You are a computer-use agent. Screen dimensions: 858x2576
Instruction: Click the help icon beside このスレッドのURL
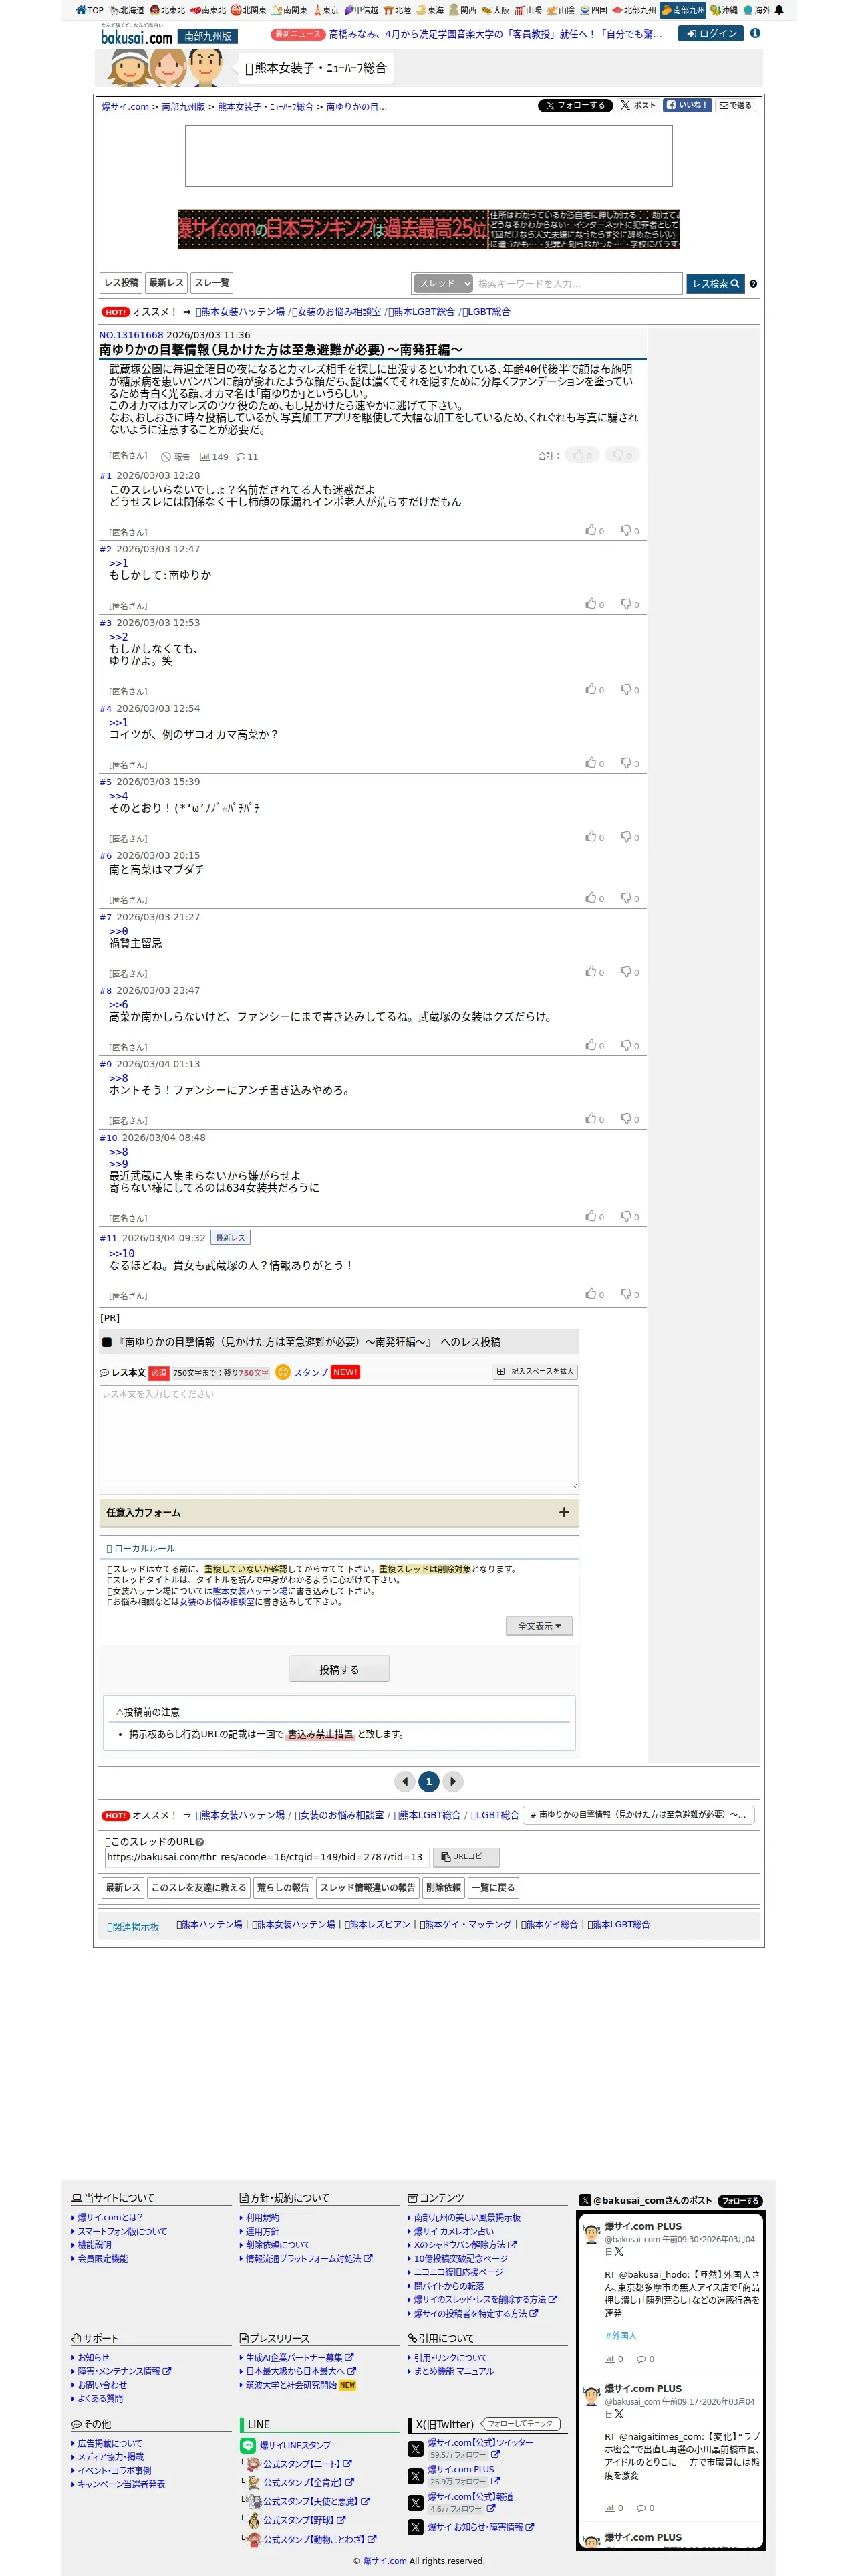tap(200, 1842)
